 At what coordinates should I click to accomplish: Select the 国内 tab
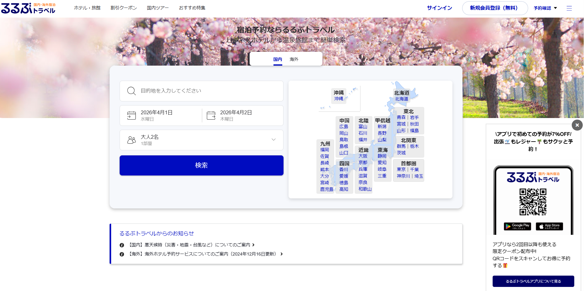tap(278, 59)
